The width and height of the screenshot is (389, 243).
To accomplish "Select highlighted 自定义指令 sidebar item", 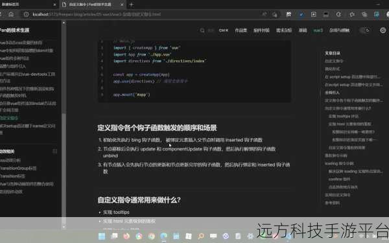I will click(x=9, y=118).
